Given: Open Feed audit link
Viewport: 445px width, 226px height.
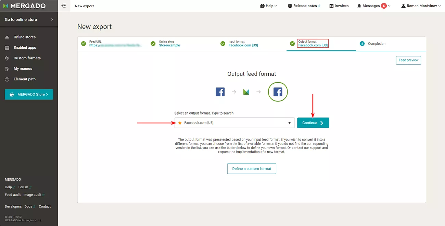Looking at the screenshot, I should coord(13,195).
